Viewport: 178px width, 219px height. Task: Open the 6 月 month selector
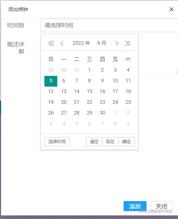point(102,43)
